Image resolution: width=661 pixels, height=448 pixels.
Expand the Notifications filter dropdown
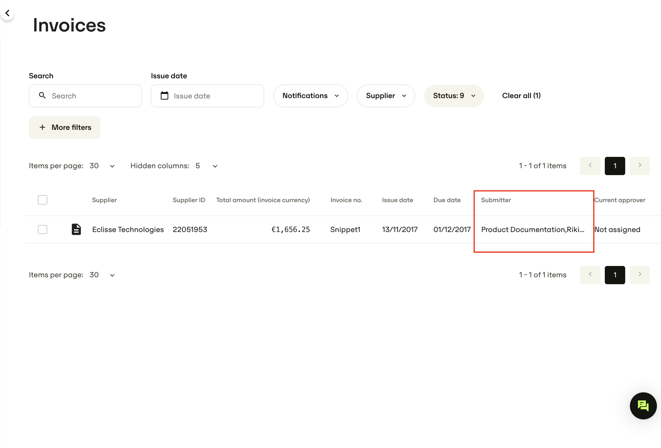pyautogui.click(x=310, y=96)
